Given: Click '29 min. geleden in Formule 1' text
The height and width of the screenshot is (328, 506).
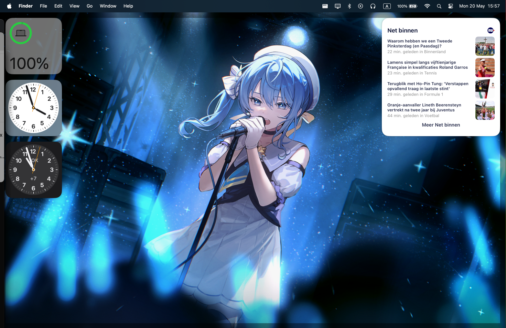Looking at the screenshot, I should click(415, 95).
